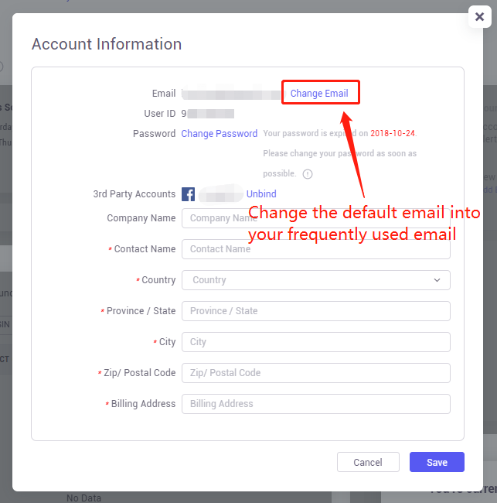Unbind the Facebook account
The height and width of the screenshot is (503, 497).
(x=261, y=193)
